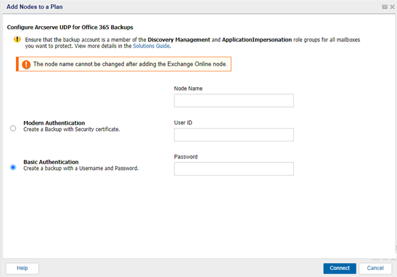Click the yellow information icon
Screen dimensions: 397x277
pyautogui.click(x=17, y=39)
